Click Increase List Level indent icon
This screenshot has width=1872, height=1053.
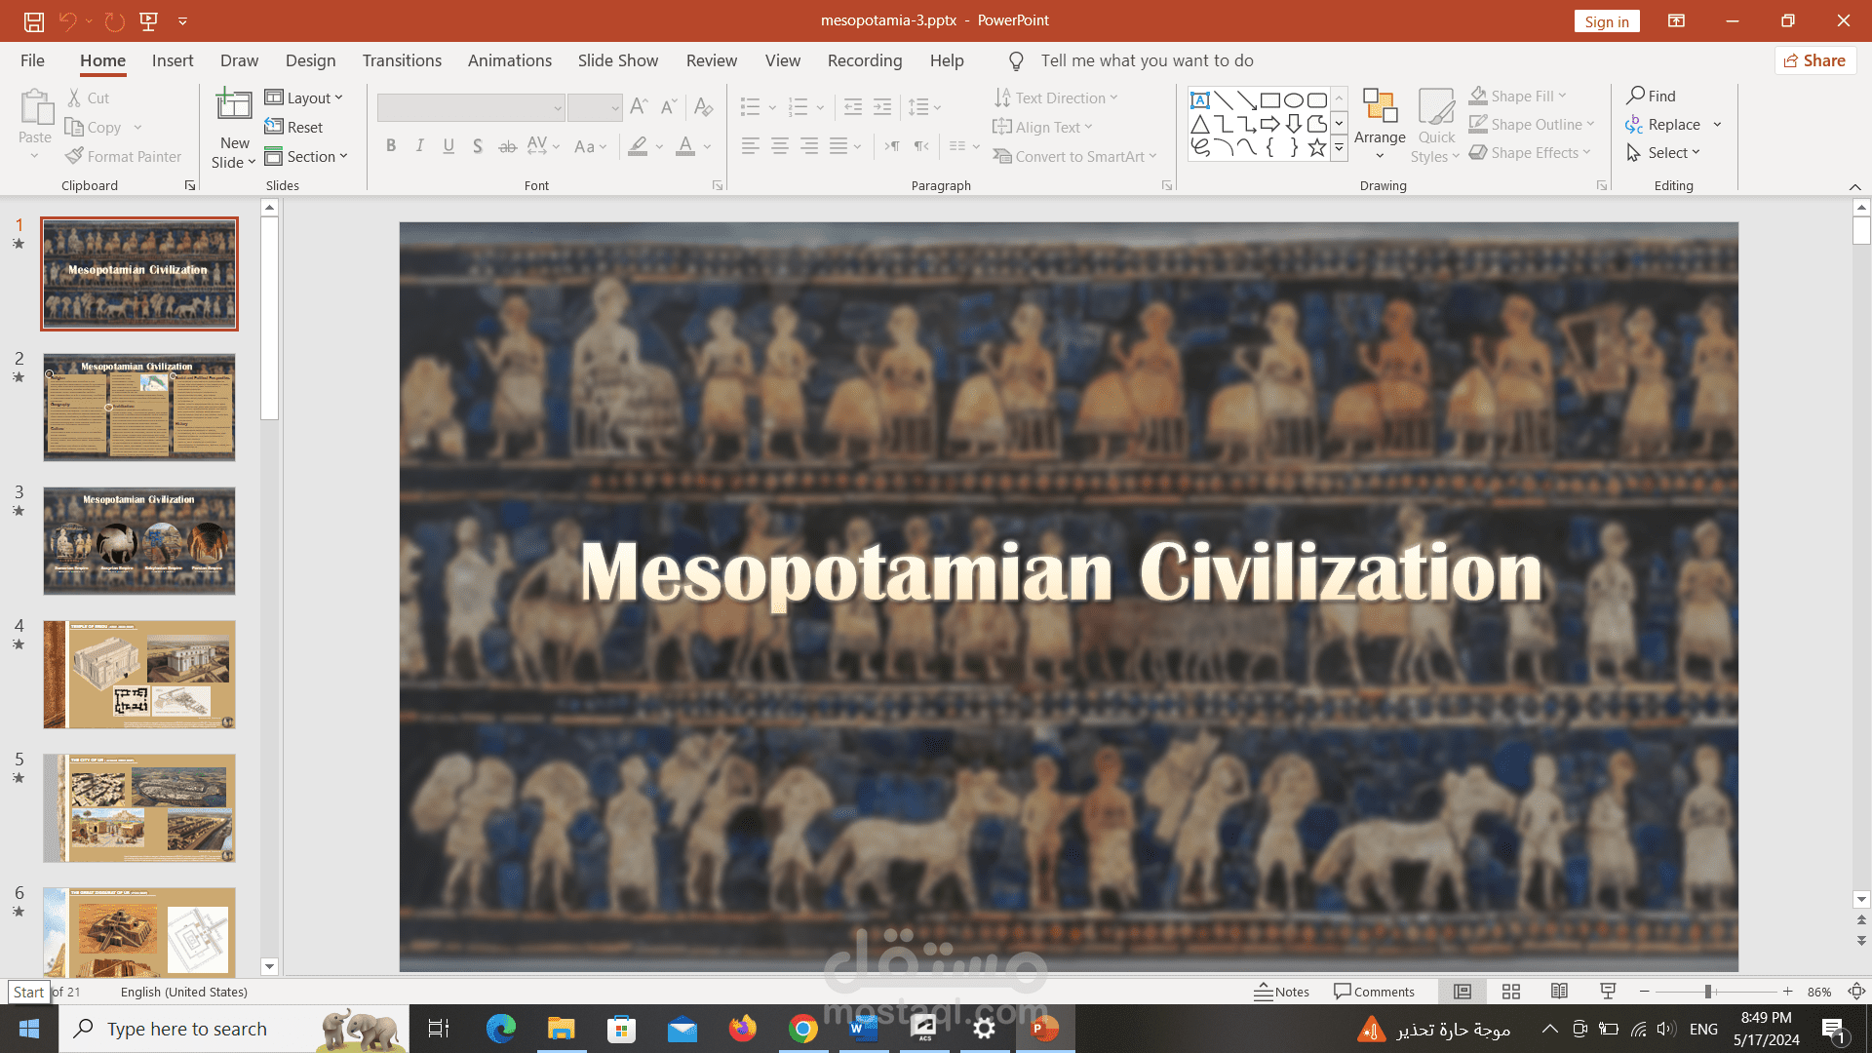(882, 106)
